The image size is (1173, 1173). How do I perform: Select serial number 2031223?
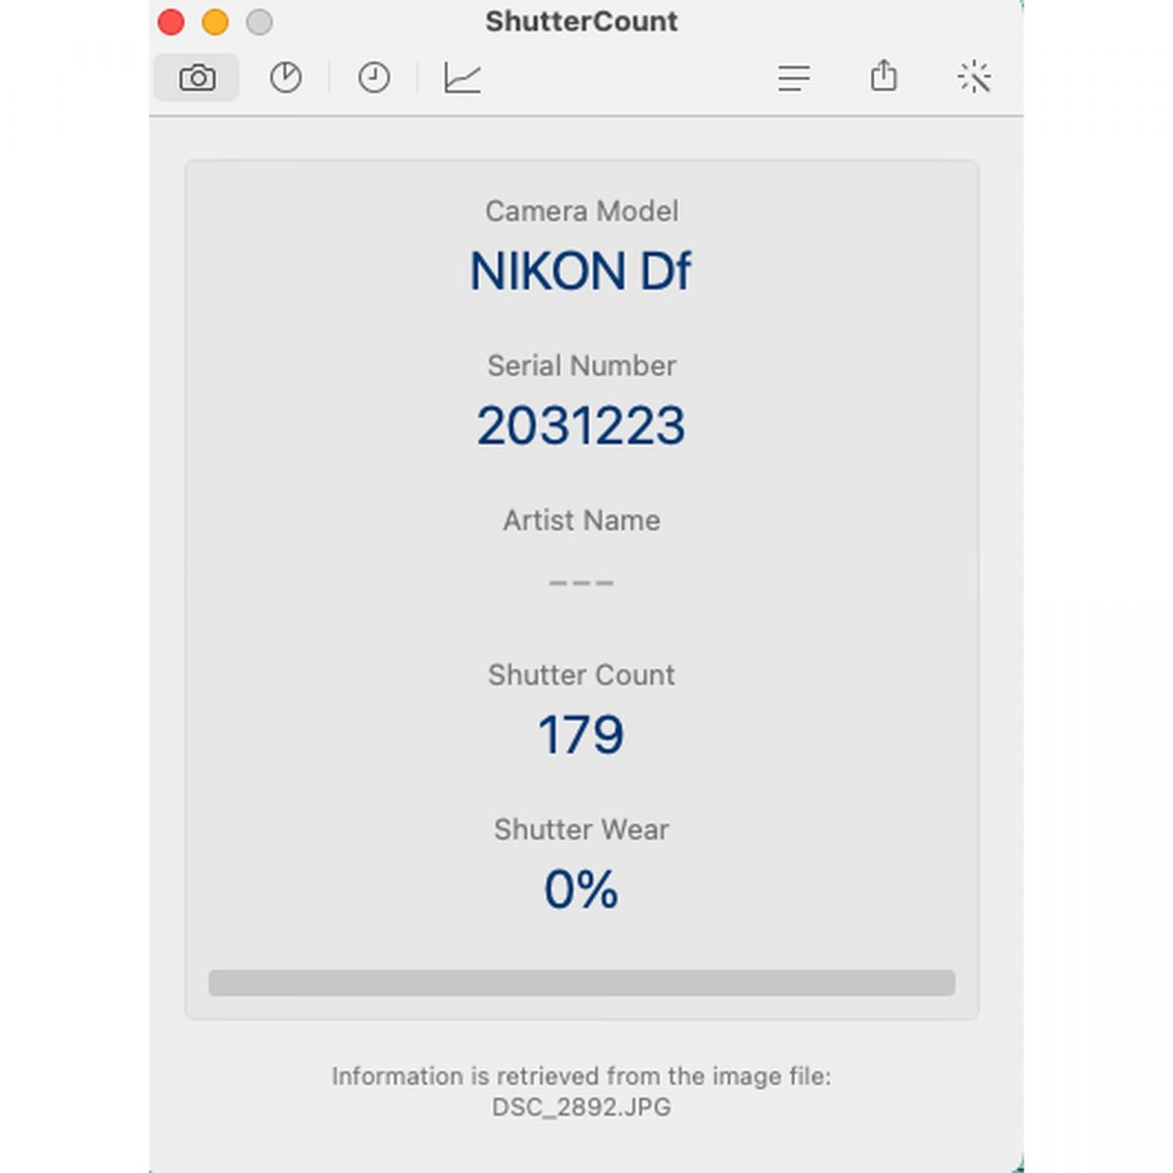581,426
